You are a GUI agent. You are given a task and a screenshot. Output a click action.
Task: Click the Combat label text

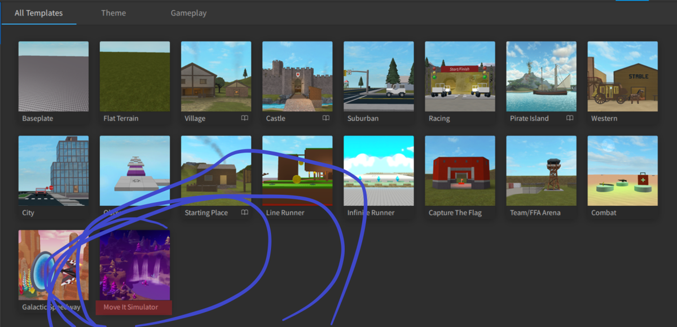(604, 213)
